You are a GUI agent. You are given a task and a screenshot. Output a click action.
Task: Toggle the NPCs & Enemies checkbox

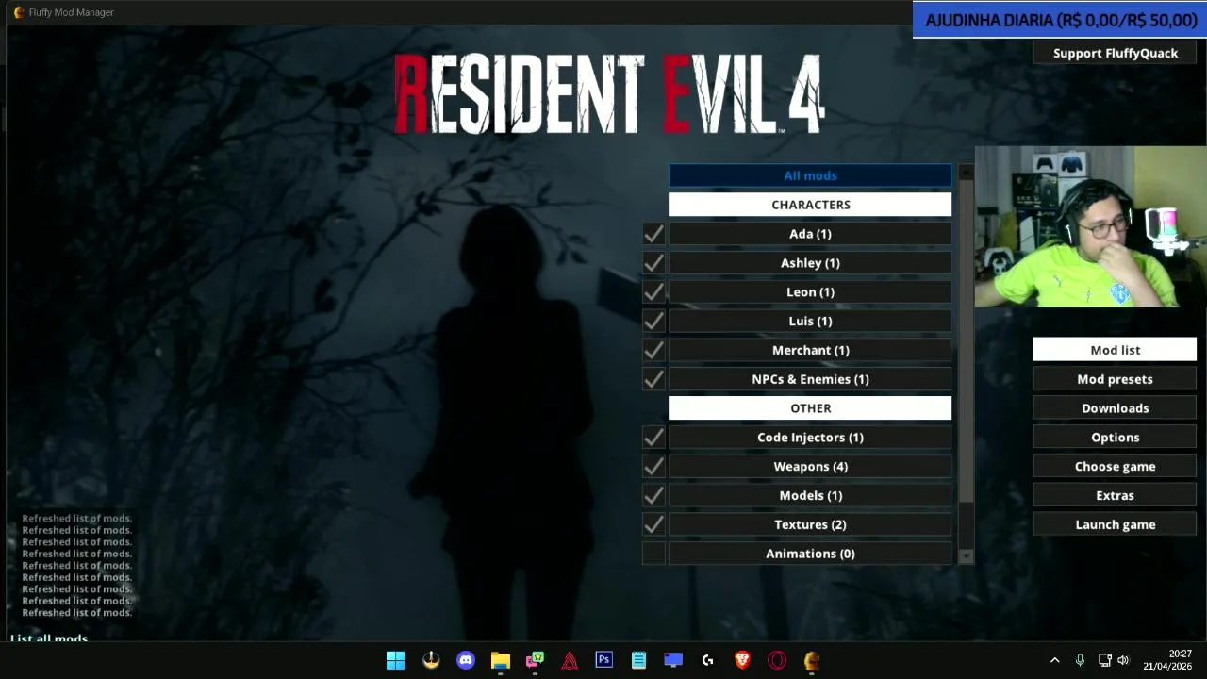point(653,379)
